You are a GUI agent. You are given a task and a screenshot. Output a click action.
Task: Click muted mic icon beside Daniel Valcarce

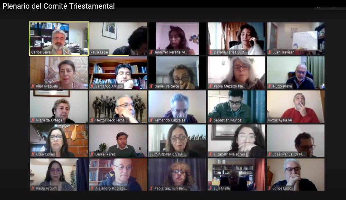152,86
